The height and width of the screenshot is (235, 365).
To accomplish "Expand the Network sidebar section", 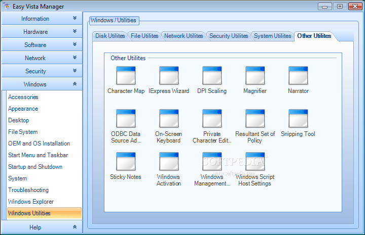I will [x=42, y=58].
